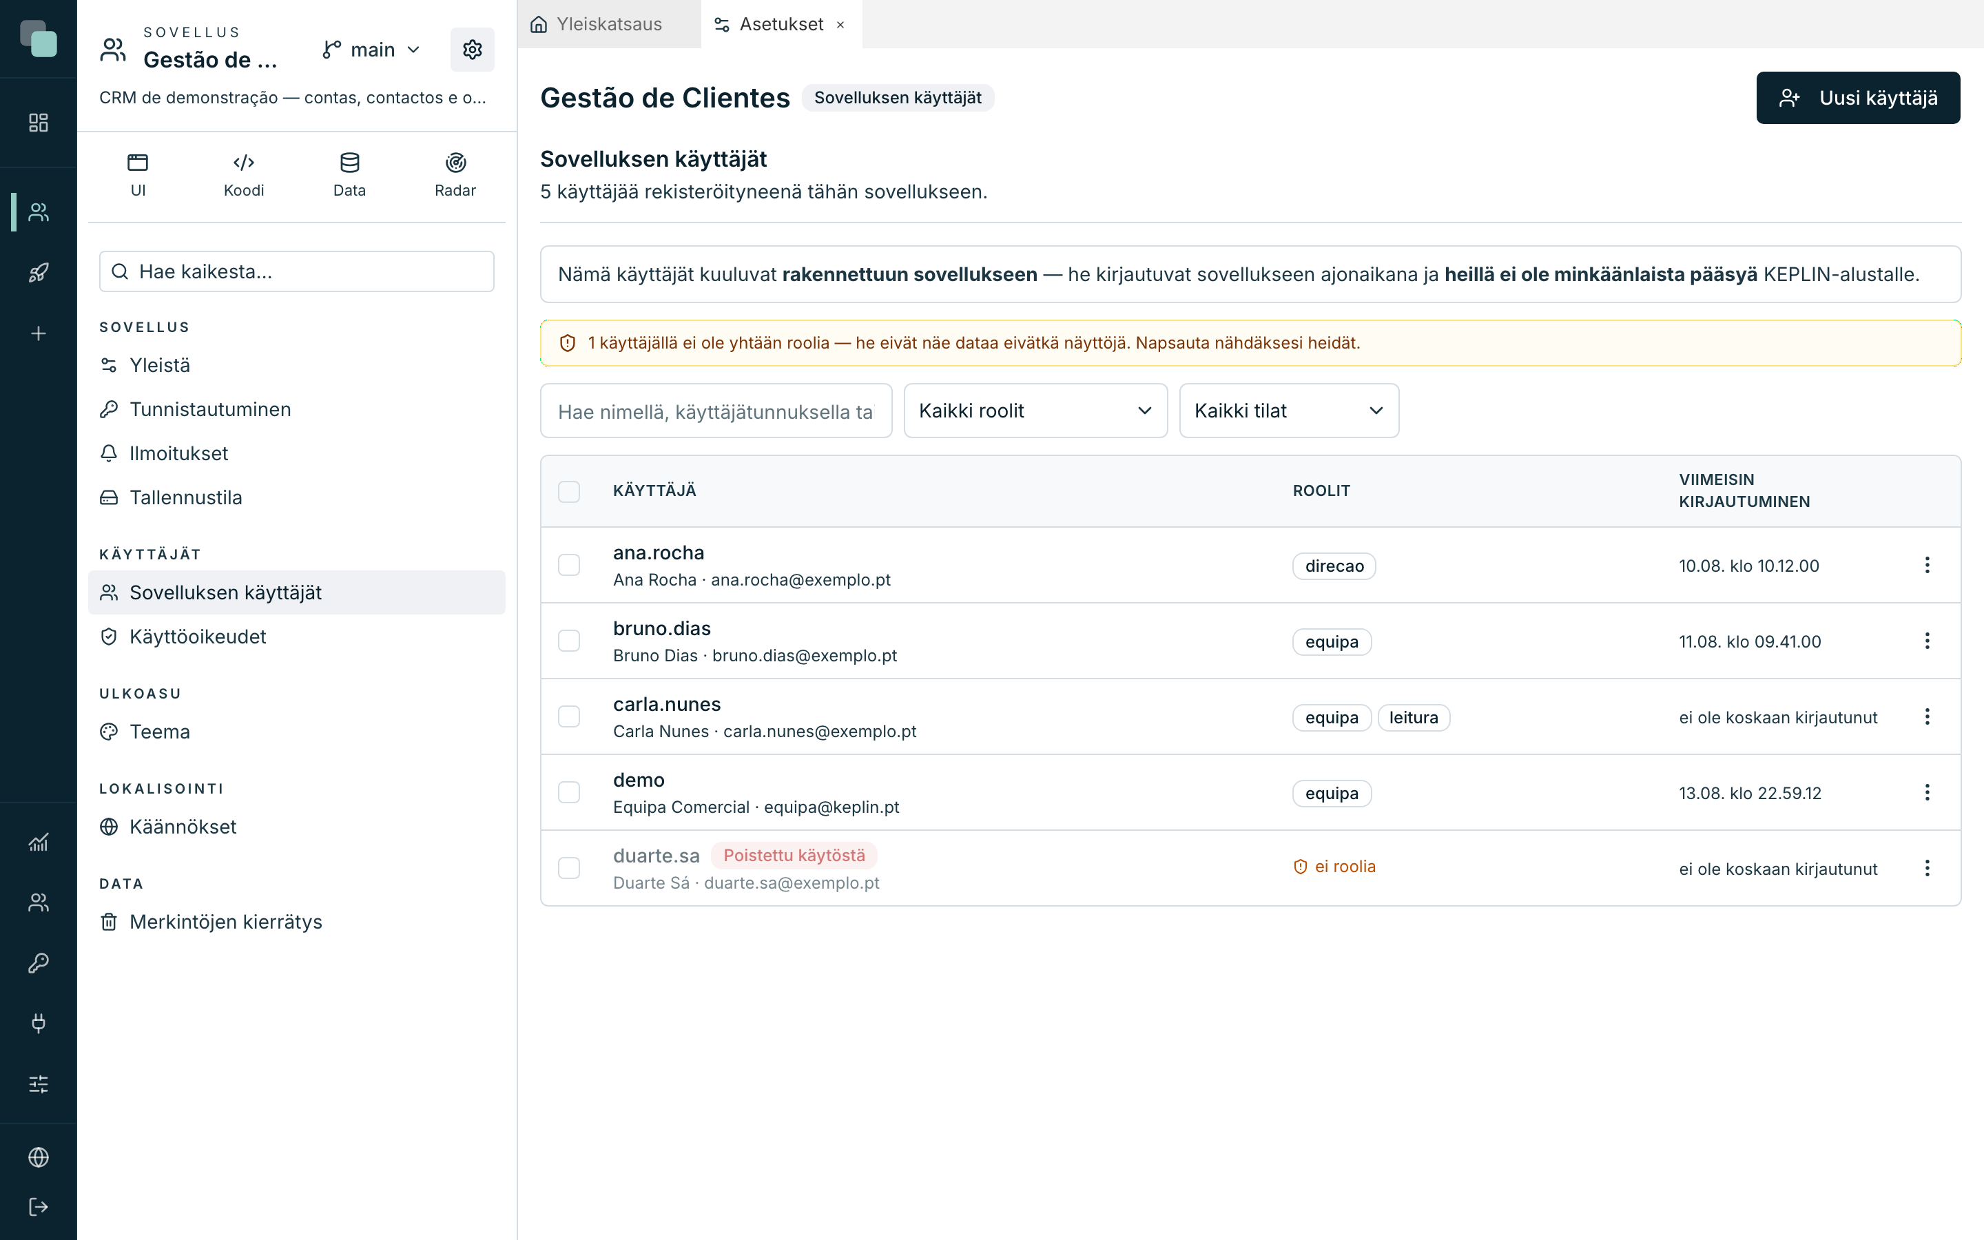Image resolution: width=1984 pixels, height=1240 pixels.
Task: Close the Asetukset tab
Action: pyautogui.click(x=840, y=25)
